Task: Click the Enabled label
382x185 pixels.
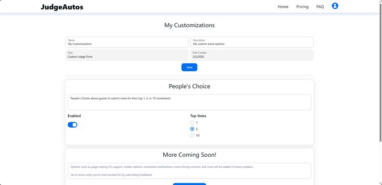Action: (x=74, y=116)
